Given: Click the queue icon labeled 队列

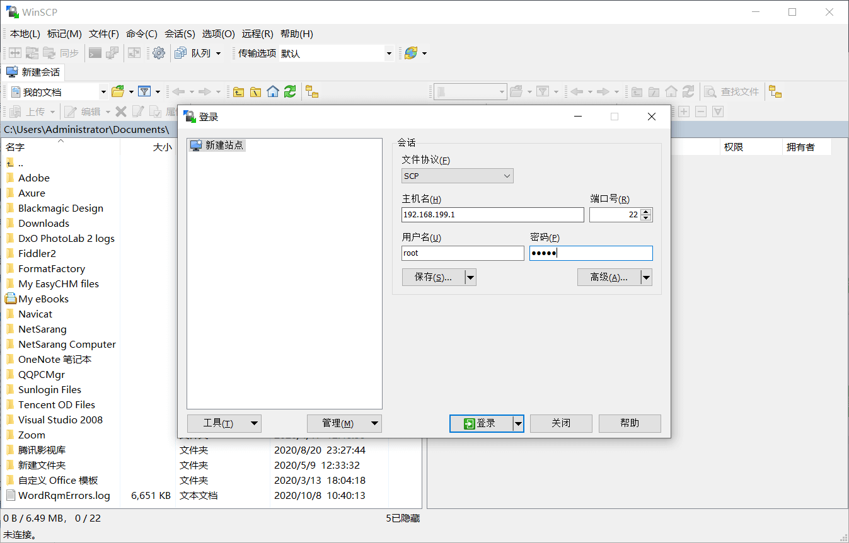Looking at the screenshot, I should click(181, 54).
